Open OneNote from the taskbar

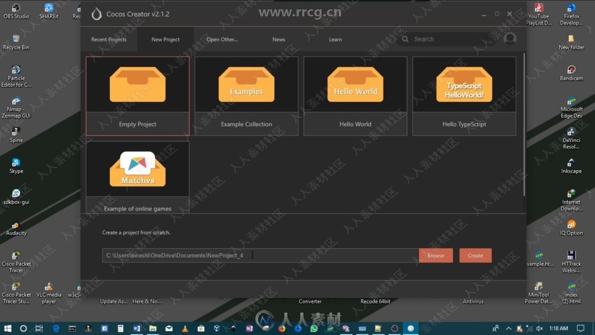tap(249, 328)
